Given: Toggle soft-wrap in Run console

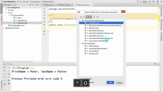Looking at the screenshot, I should (9, 74).
